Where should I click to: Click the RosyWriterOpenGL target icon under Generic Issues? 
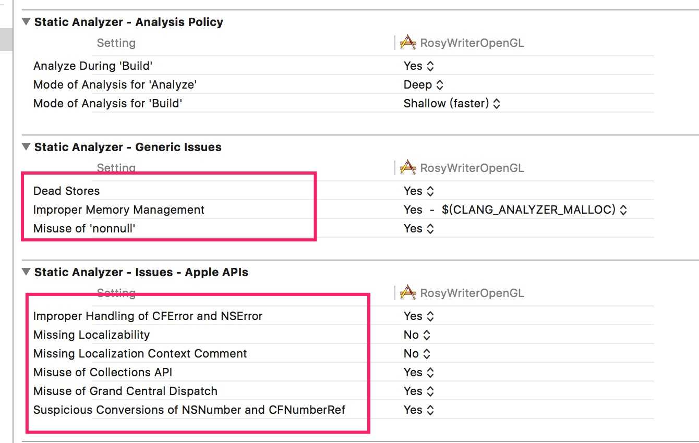[408, 168]
